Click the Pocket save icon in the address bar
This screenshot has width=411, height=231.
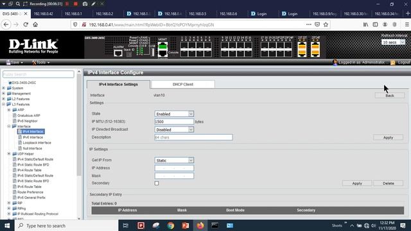(x=317, y=24)
